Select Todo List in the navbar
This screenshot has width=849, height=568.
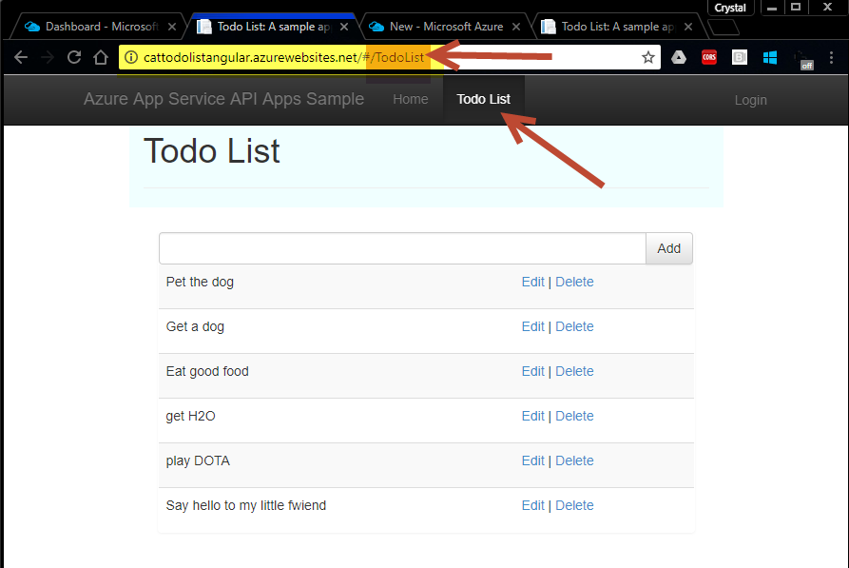tap(483, 99)
